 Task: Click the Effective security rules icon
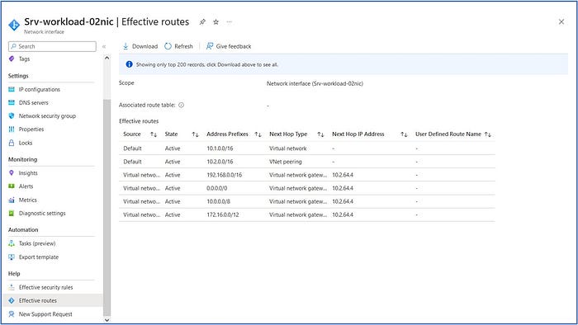coord(12,287)
